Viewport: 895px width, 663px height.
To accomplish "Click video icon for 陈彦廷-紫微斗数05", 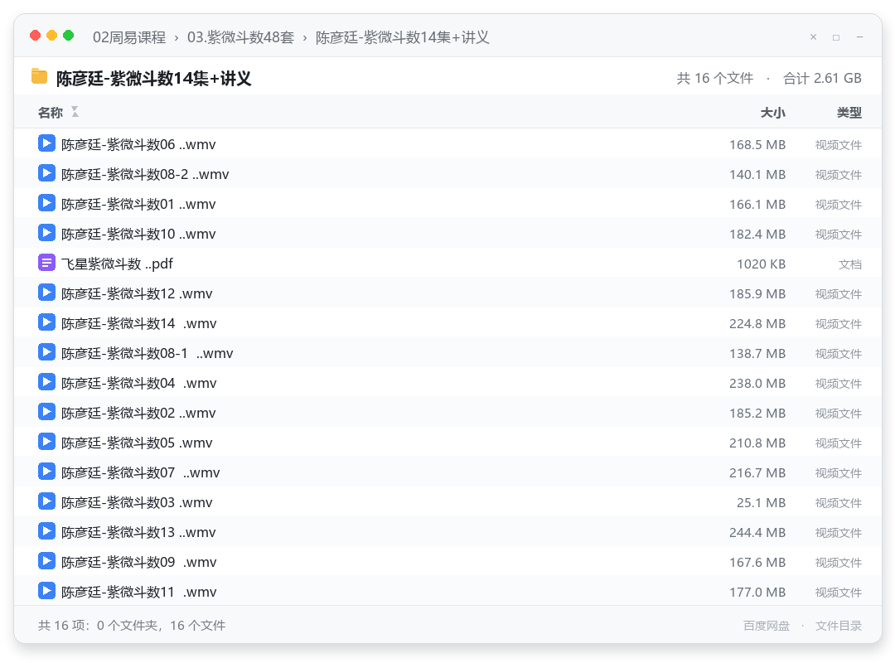I will point(46,442).
